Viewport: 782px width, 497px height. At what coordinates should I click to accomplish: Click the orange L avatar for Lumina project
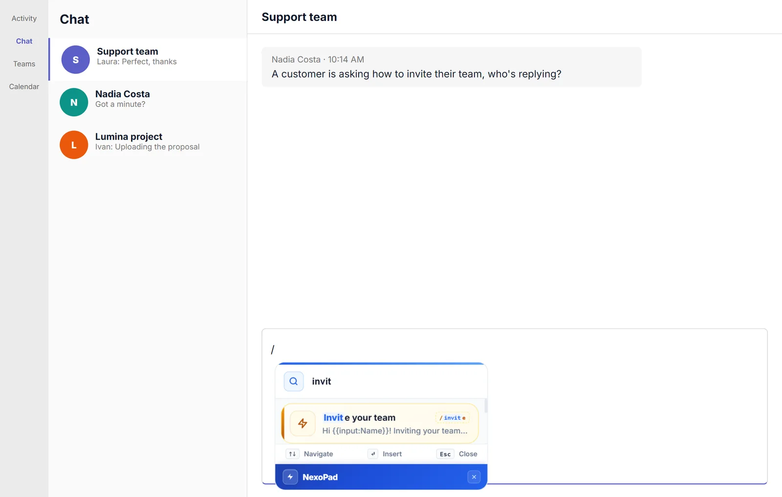pos(74,145)
